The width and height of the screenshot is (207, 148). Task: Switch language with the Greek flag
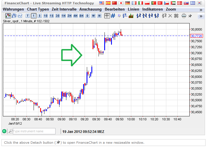tap(192, 3)
